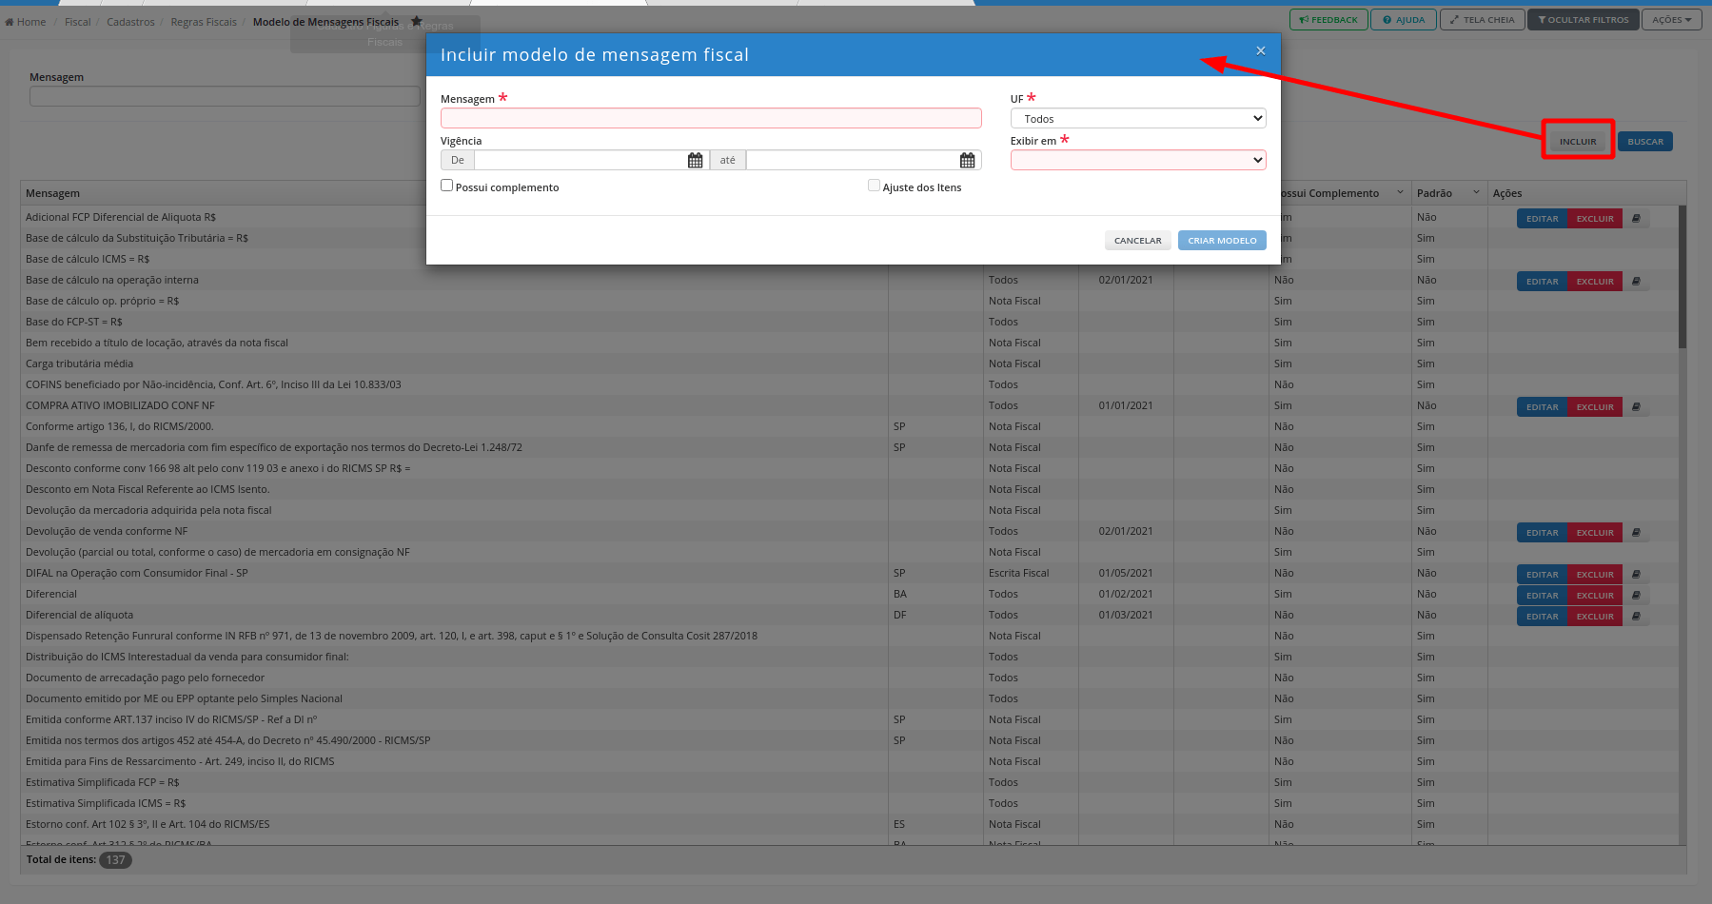Image resolution: width=1712 pixels, height=904 pixels.
Task: Navigate to Cadastros breadcrumb
Action: [130, 22]
